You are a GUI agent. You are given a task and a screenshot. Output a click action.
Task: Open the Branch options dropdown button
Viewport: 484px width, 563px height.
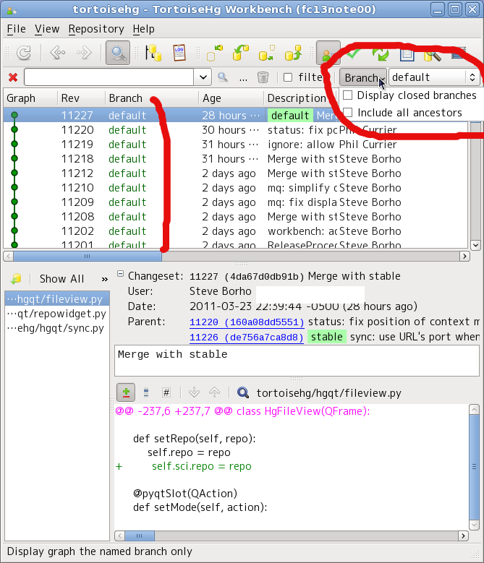pyautogui.click(x=363, y=77)
